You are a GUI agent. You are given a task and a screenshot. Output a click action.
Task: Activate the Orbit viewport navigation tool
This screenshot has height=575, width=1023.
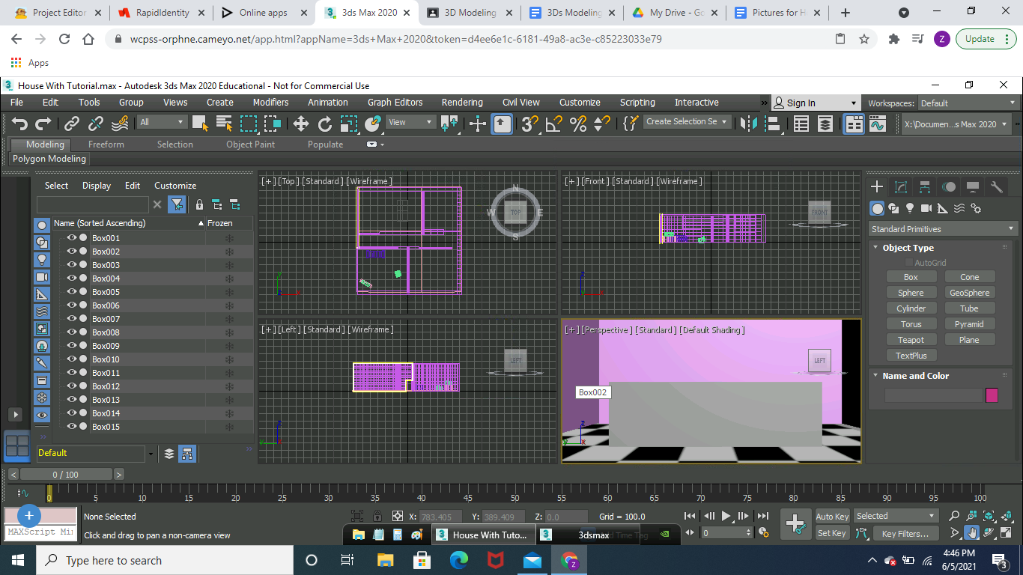[x=989, y=533]
